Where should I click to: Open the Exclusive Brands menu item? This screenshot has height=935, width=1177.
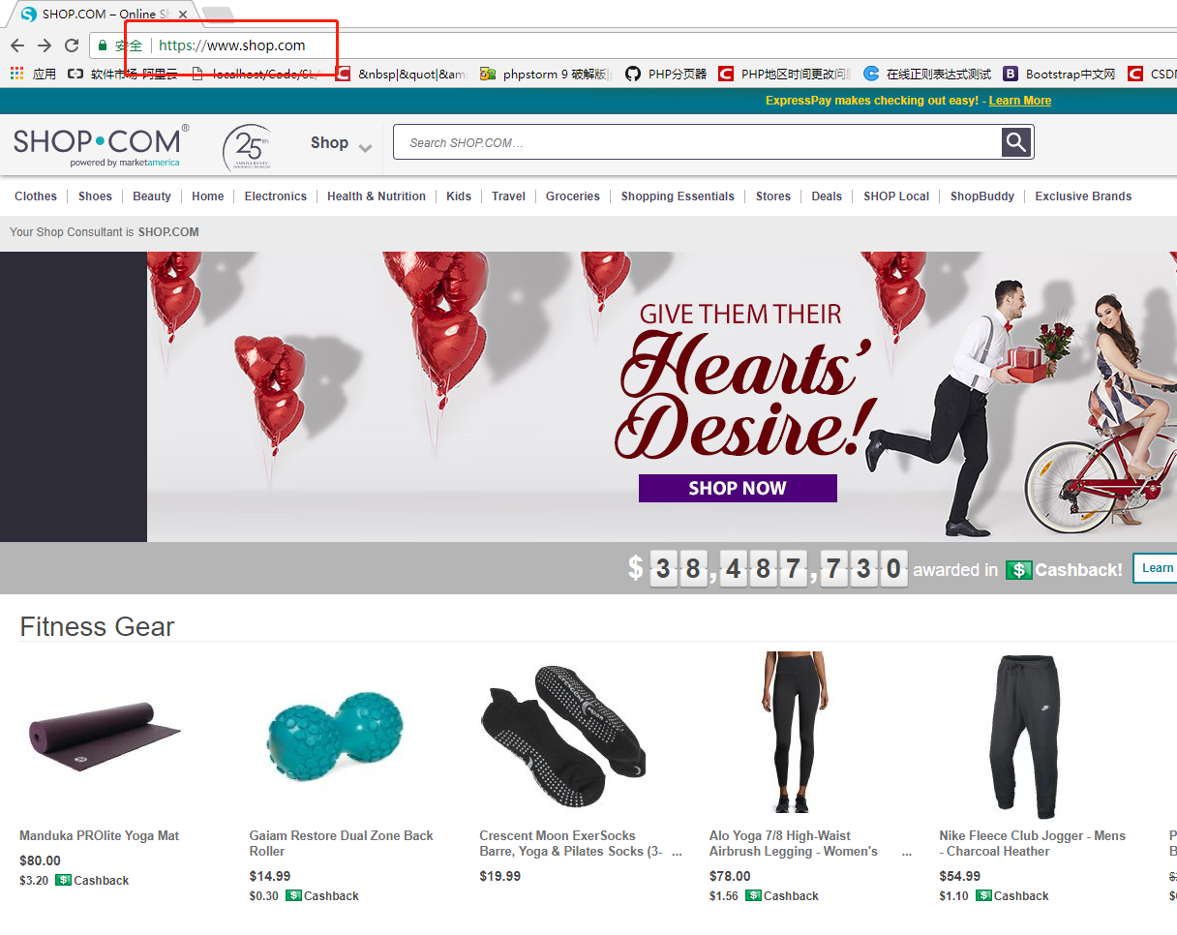click(x=1083, y=196)
